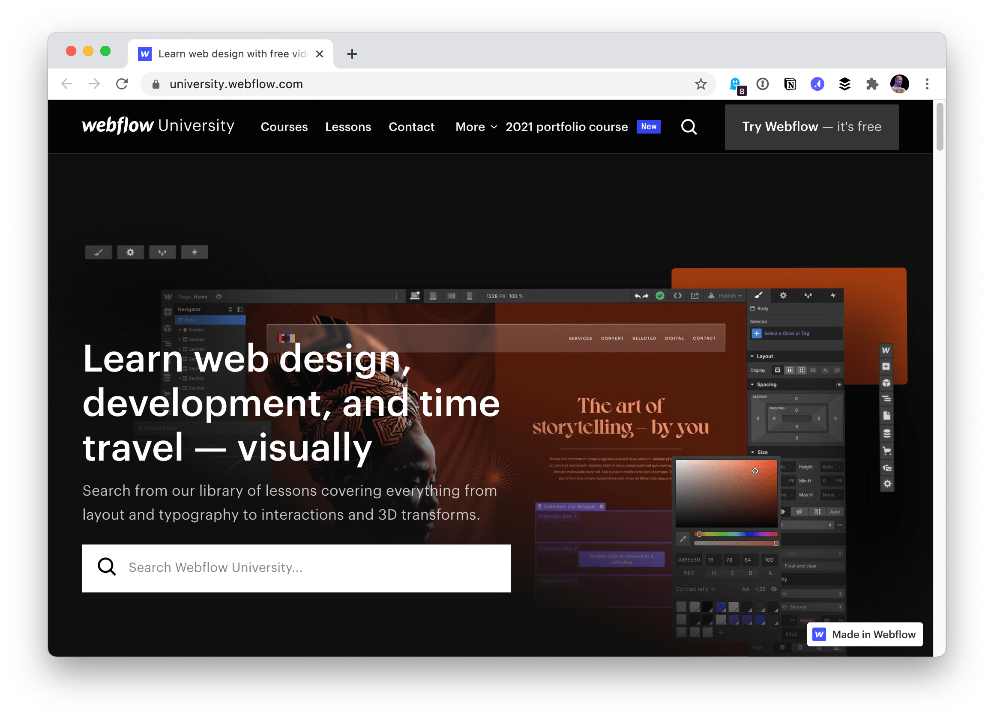
Task: Switch to the mobile portrait breakpoint
Action: pyautogui.click(x=470, y=296)
